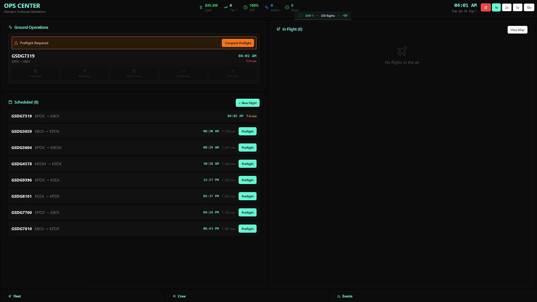Switch the simulation speed to 5x
This screenshot has height=302, width=537.
(x=517, y=8)
